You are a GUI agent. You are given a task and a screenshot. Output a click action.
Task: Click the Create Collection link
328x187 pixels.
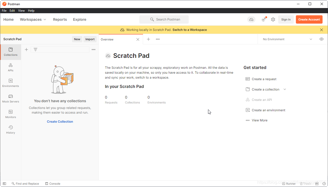(60, 121)
